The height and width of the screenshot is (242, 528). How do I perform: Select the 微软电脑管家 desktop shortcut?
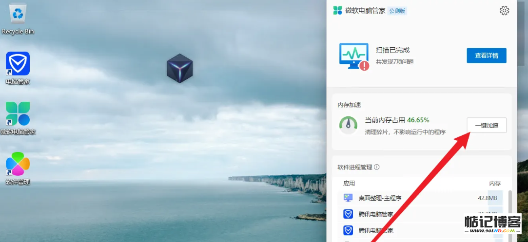(x=18, y=118)
